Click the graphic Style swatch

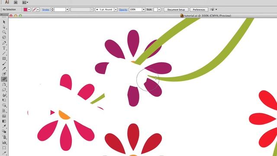click(155, 10)
